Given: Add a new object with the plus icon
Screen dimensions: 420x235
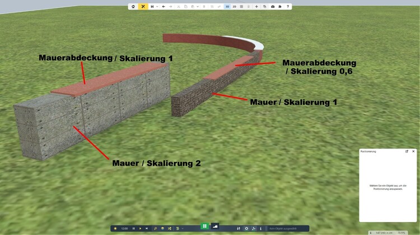Looking at the screenshot, I should 256,6.
